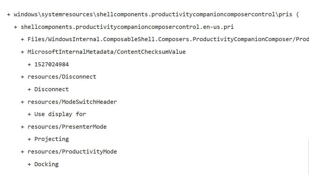This screenshot has width=309, height=175.
Task: Toggle plus sign beside Files/WindowsInternal entry
Action: (22, 39)
